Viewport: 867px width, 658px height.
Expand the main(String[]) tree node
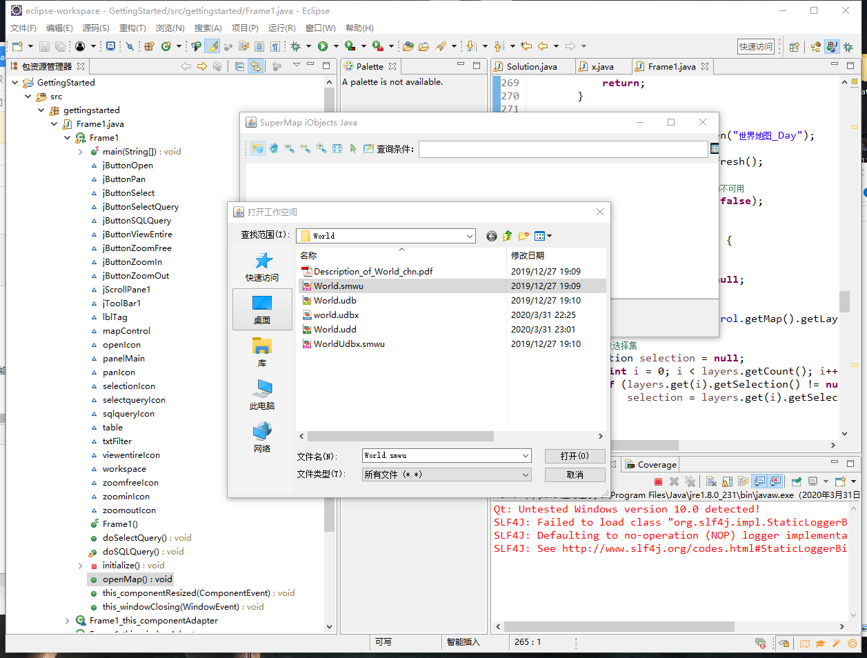tap(81, 151)
